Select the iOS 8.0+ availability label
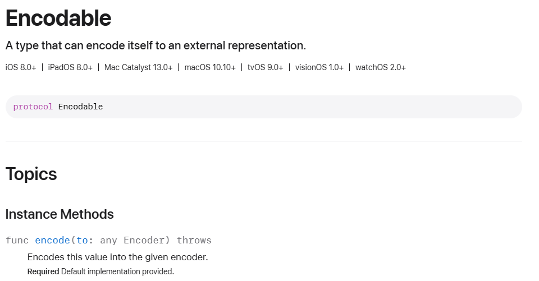The image size is (539, 281). click(21, 67)
